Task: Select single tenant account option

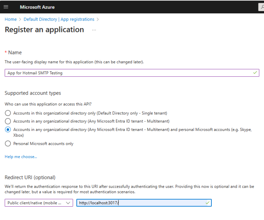Action: (x=8, y=113)
